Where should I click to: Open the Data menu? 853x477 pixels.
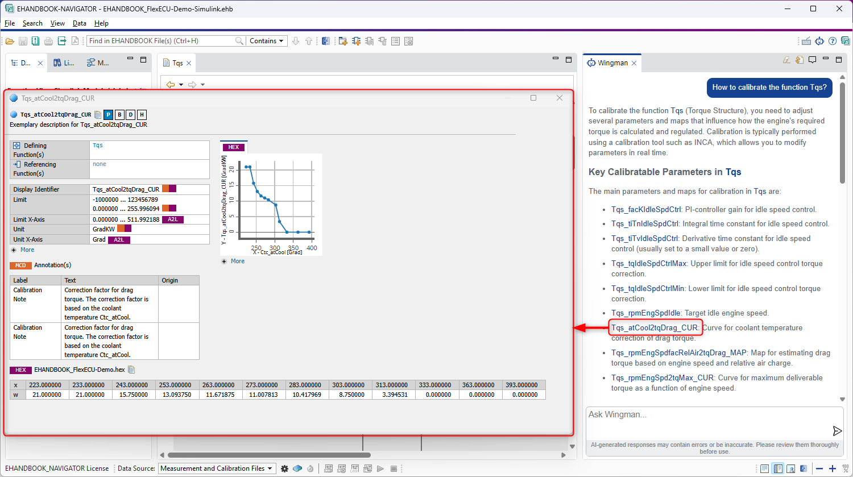tap(80, 23)
